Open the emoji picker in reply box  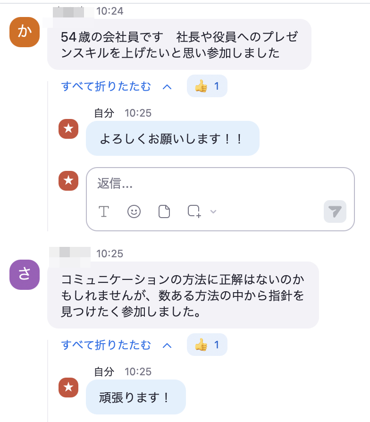(134, 211)
